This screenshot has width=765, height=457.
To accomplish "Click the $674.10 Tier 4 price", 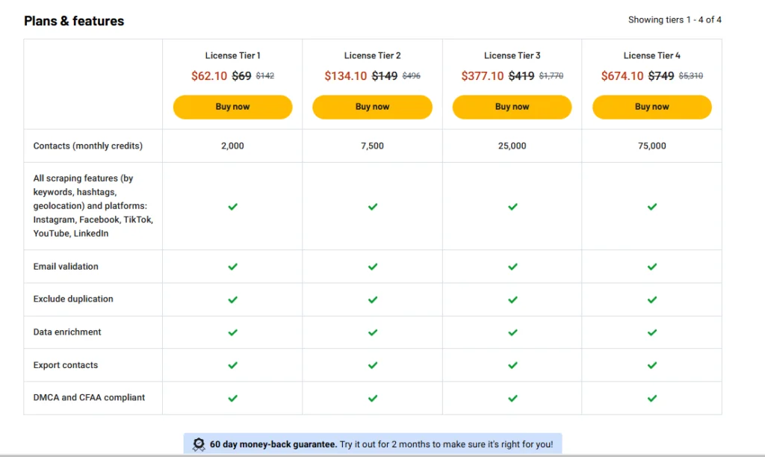I will pyautogui.click(x=622, y=76).
